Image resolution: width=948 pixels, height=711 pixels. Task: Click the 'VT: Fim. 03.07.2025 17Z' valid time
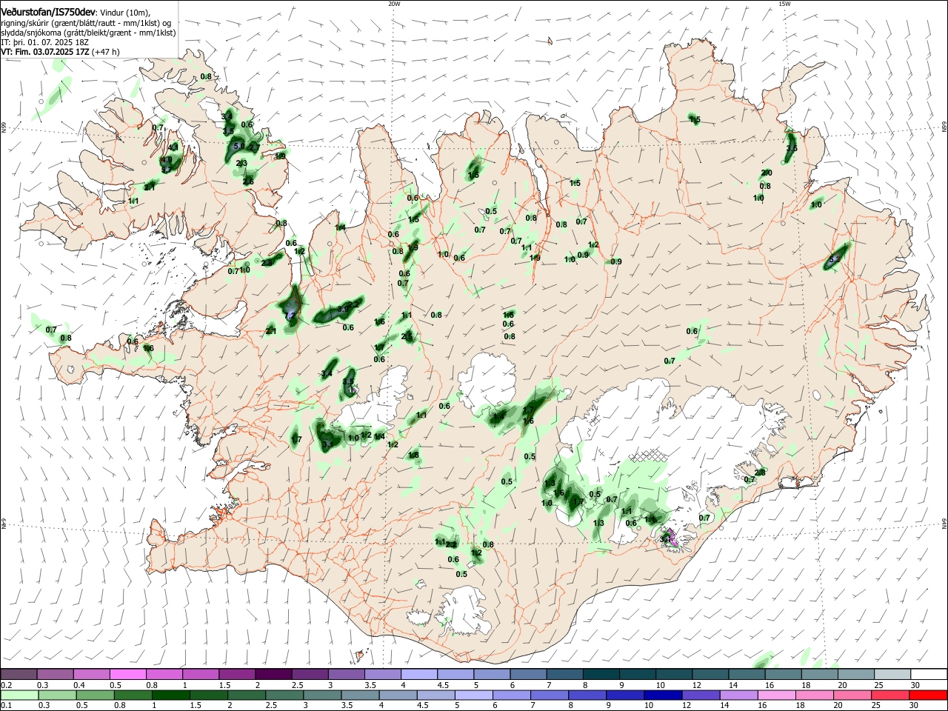point(46,52)
